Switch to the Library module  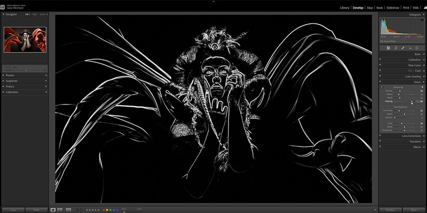click(x=344, y=7)
